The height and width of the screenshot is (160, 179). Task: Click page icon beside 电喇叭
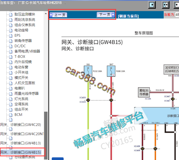pyautogui.click(x=11, y=88)
